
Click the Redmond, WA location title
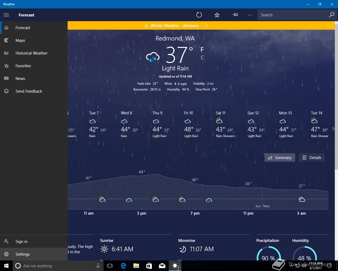point(175,38)
